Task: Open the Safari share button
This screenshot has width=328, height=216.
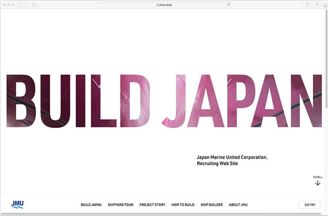Action: [307, 5]
